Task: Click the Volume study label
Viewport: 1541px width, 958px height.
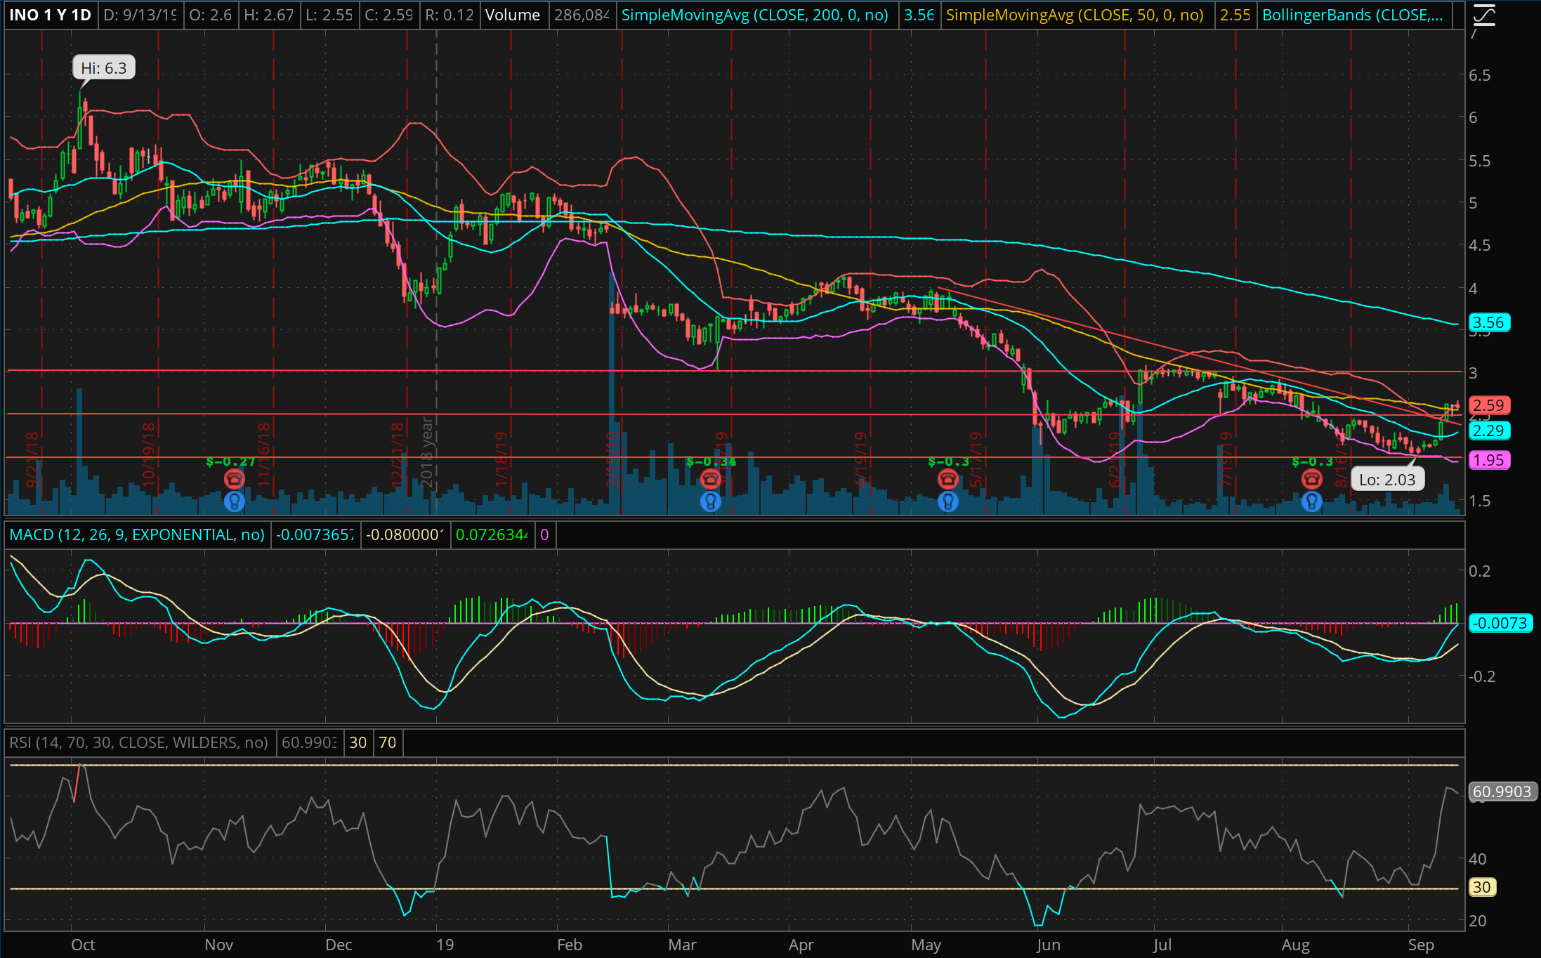Action: 513,15
